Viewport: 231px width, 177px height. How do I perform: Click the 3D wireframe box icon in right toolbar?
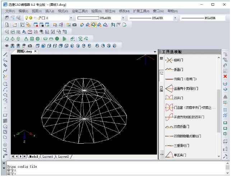pos(225,141)
